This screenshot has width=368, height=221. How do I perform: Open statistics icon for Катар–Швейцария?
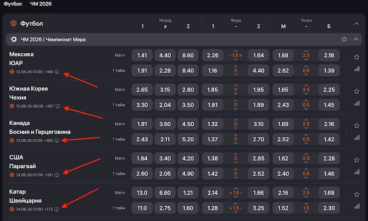pos(356,206)
